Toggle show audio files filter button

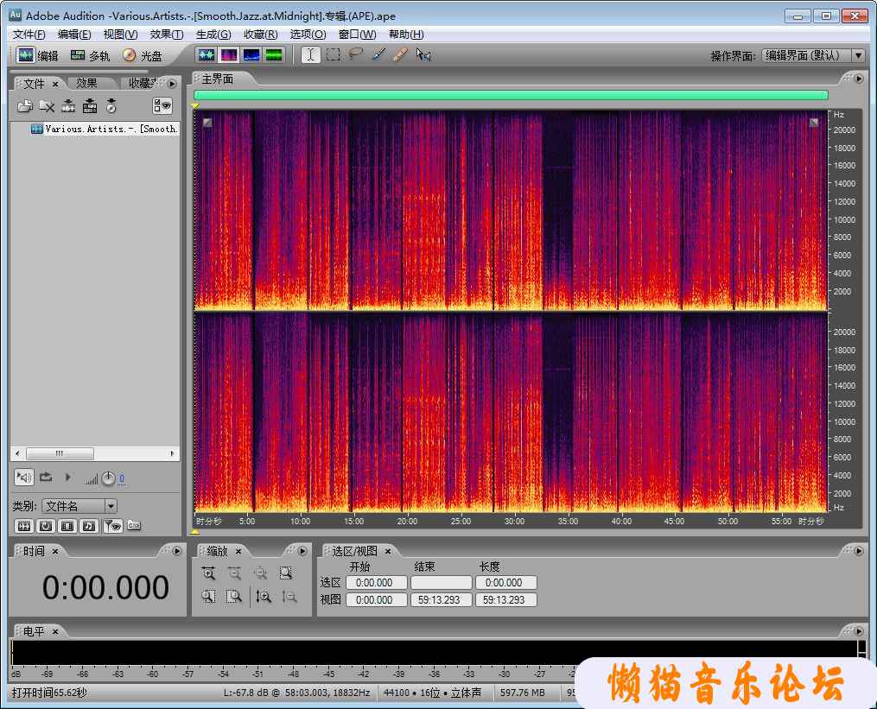tap(24, 526)
